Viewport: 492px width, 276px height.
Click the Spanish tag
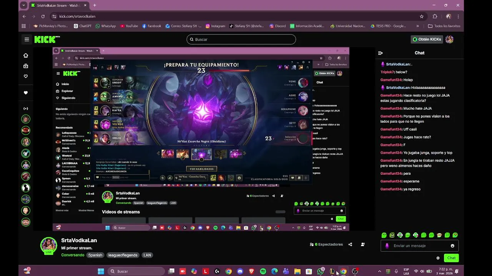point(95,255)
